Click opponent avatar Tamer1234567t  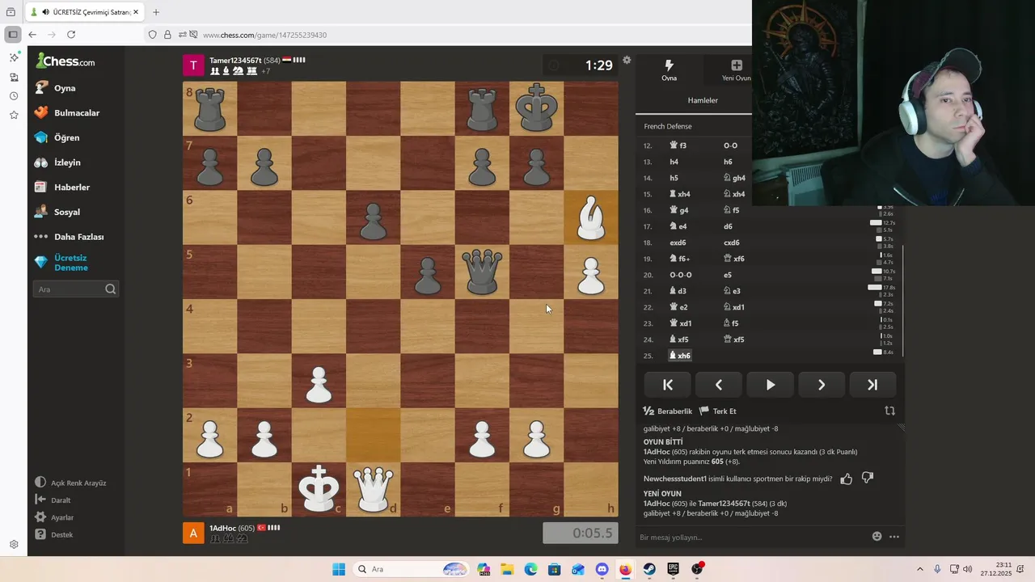pos(193,65)
